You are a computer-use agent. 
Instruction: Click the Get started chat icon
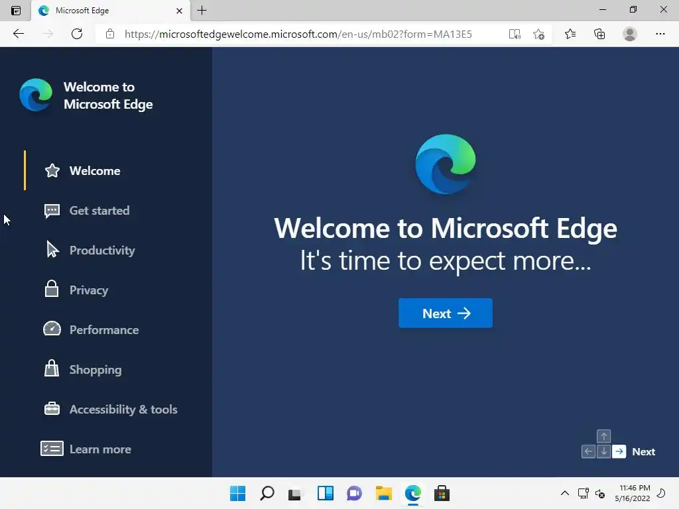tap(52, 211)
